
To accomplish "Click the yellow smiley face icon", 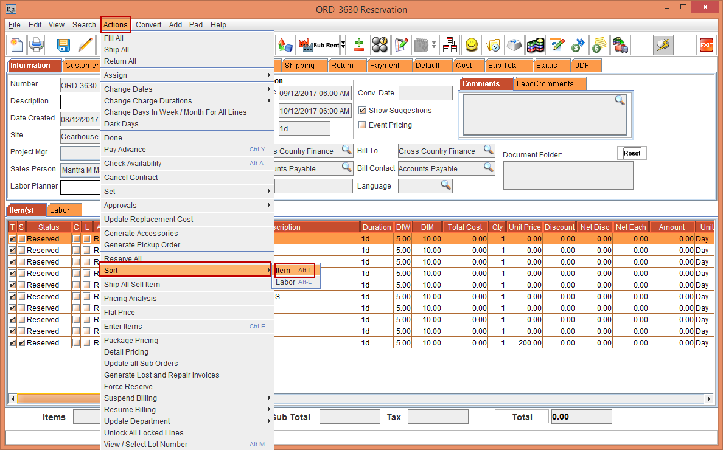I will click(x=471, y=45).
